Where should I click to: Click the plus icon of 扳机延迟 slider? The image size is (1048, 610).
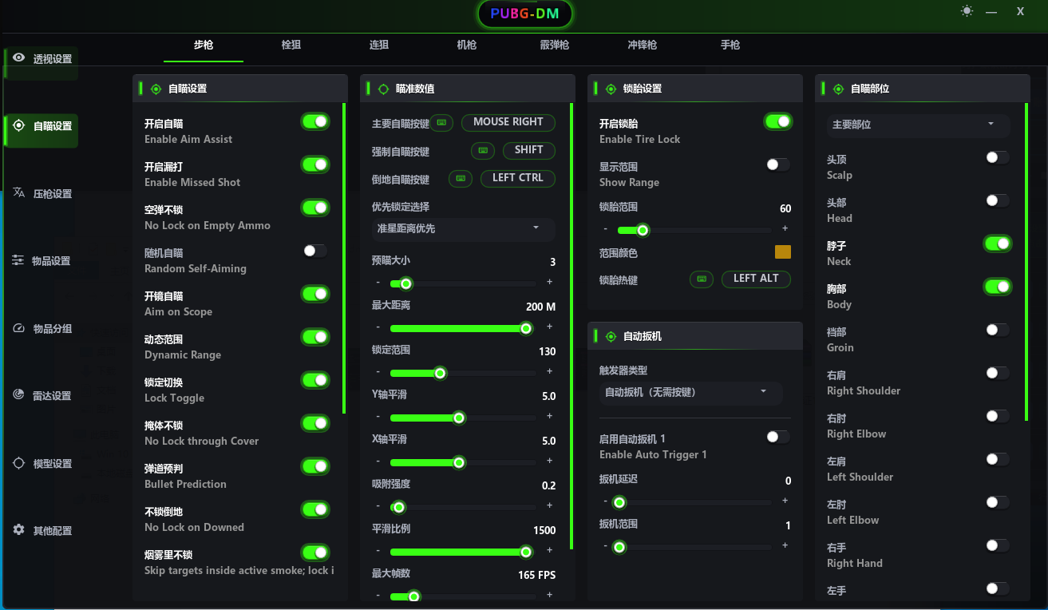click(x=785, y=501)
